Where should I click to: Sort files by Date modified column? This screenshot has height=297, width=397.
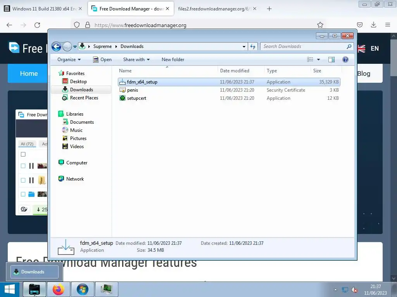pyautogui.click(x=240, y=71)
